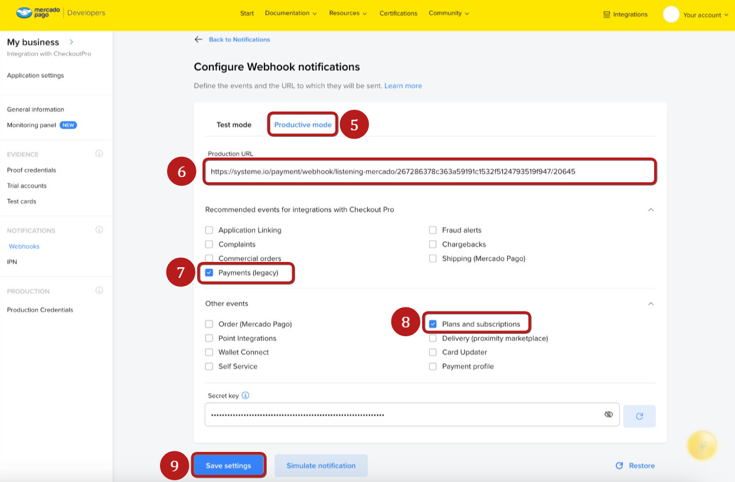Check the Application Linking checkbox

pyautogui.click(x=209, y=230)
